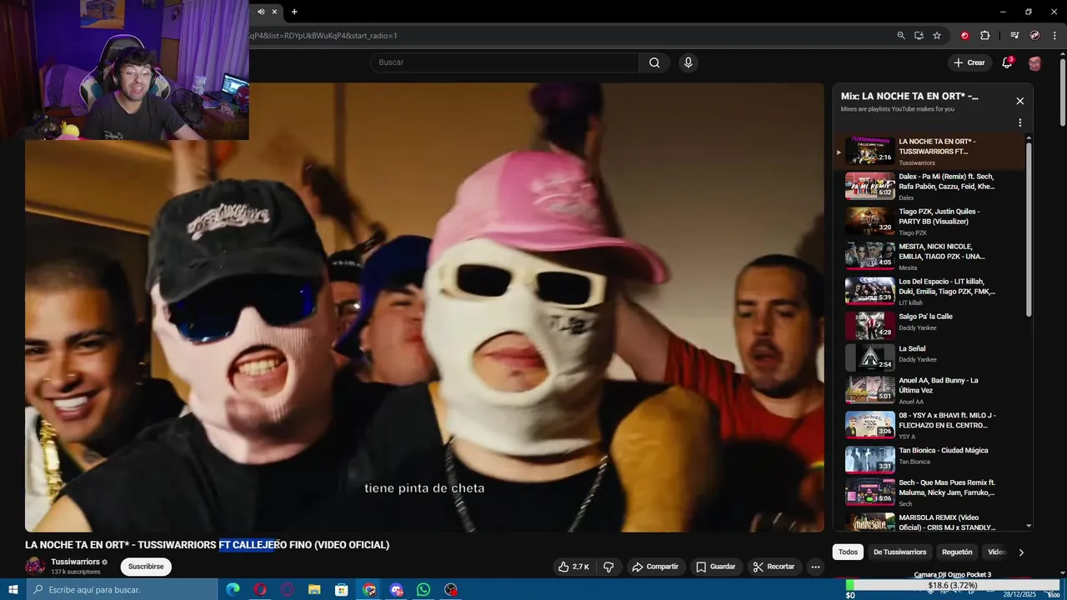The image size is (1067, 600).
Task: Click the YouTube search magnifier button
Action: [x=654, y=62]
